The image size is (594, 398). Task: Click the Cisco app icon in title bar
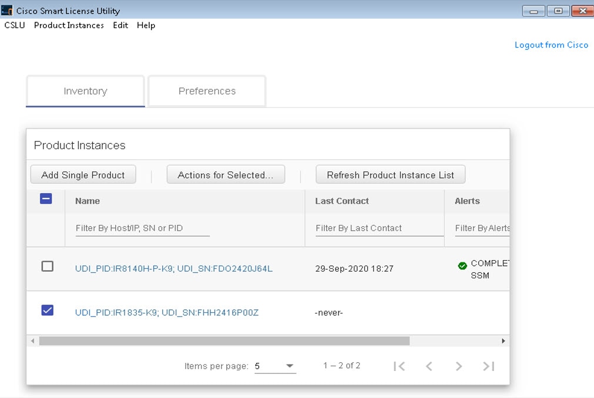coord(7,11)
